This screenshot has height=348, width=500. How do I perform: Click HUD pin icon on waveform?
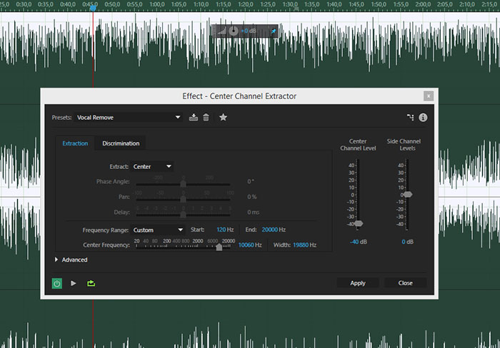274,31
